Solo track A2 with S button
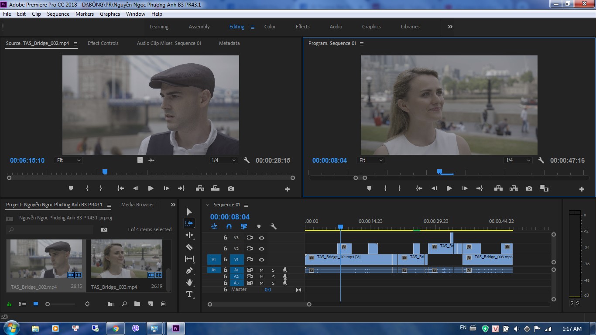Screen dimensions: 596x335 273,277
